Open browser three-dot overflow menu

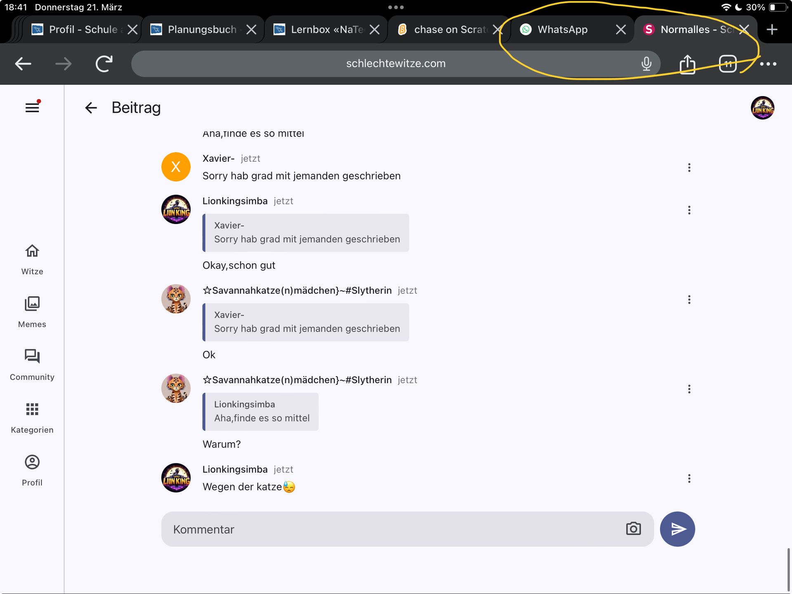click(768, 64)
